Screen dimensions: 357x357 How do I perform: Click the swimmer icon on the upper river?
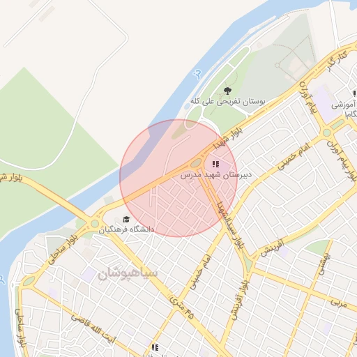(197, 75)
